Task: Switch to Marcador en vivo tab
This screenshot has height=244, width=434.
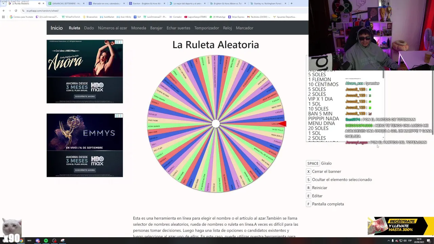Action: pyautogui.click(x=106, y=3)
